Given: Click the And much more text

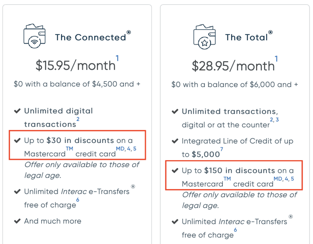Looking at the screenshot, I should [x=53, y=221].
